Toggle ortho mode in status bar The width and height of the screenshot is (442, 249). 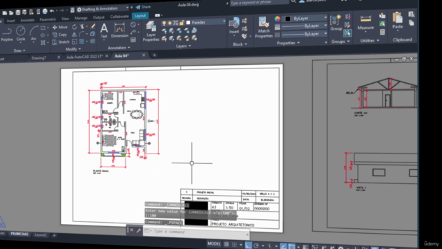pos(248,245)
